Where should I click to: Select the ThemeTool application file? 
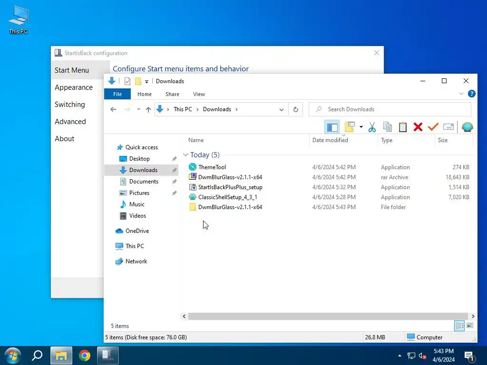pos(212,167)
